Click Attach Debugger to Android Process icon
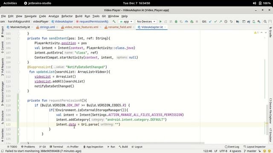 point(192,22)
